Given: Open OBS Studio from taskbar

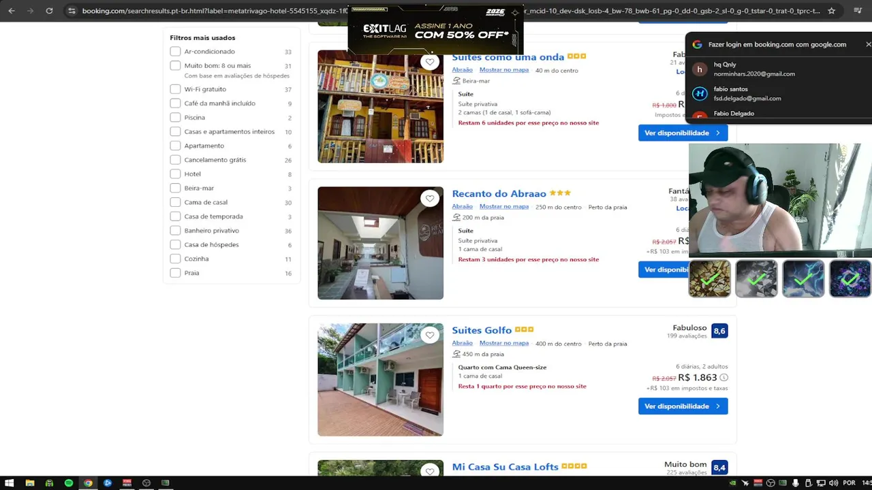Looking at the screenshot, I should point(146,483).
